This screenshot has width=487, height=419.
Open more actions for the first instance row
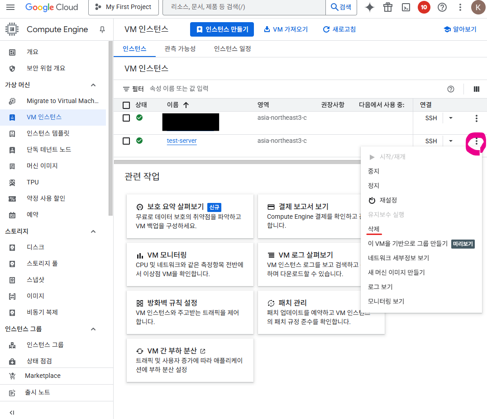[477, 118]
